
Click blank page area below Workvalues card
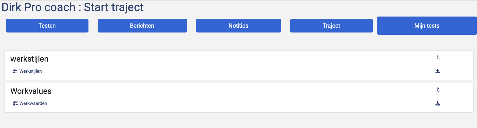click(x=238, y=121)
